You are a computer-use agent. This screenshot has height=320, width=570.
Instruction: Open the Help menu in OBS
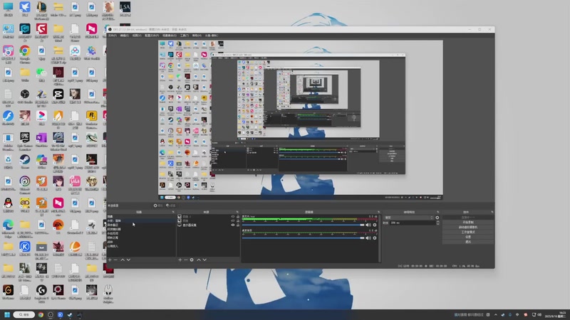click(197, 36)
